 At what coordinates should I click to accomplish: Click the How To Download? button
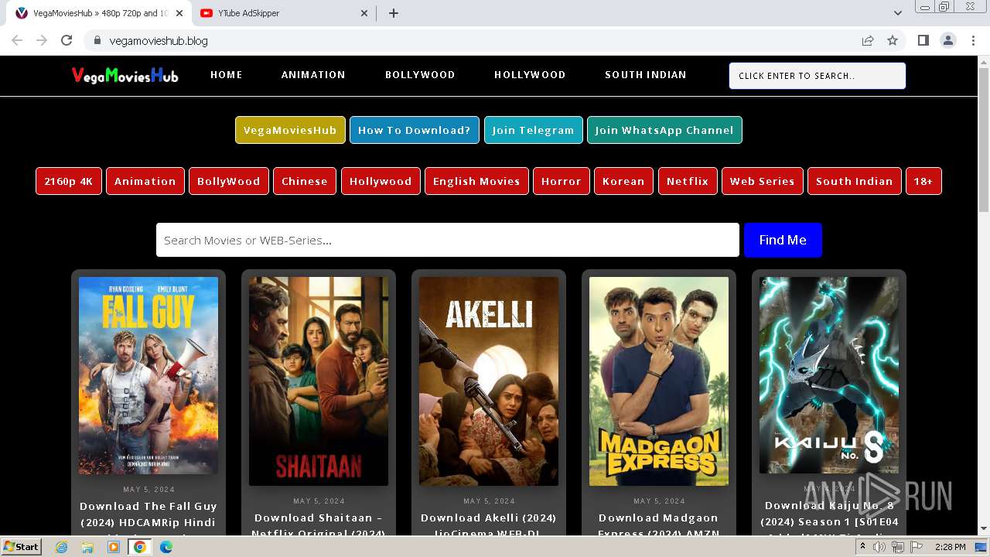click(414, 130)
